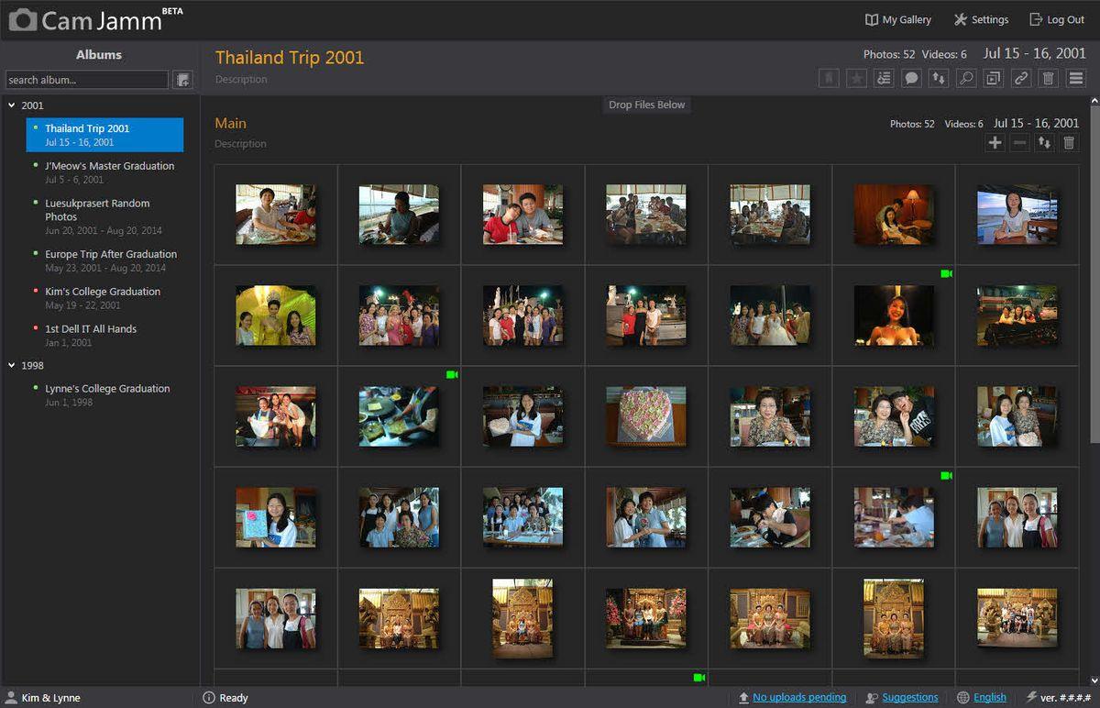The image size is (1100, 708).
Task: Select Europe Trip After Graduation album
Action: click(111, 254)
